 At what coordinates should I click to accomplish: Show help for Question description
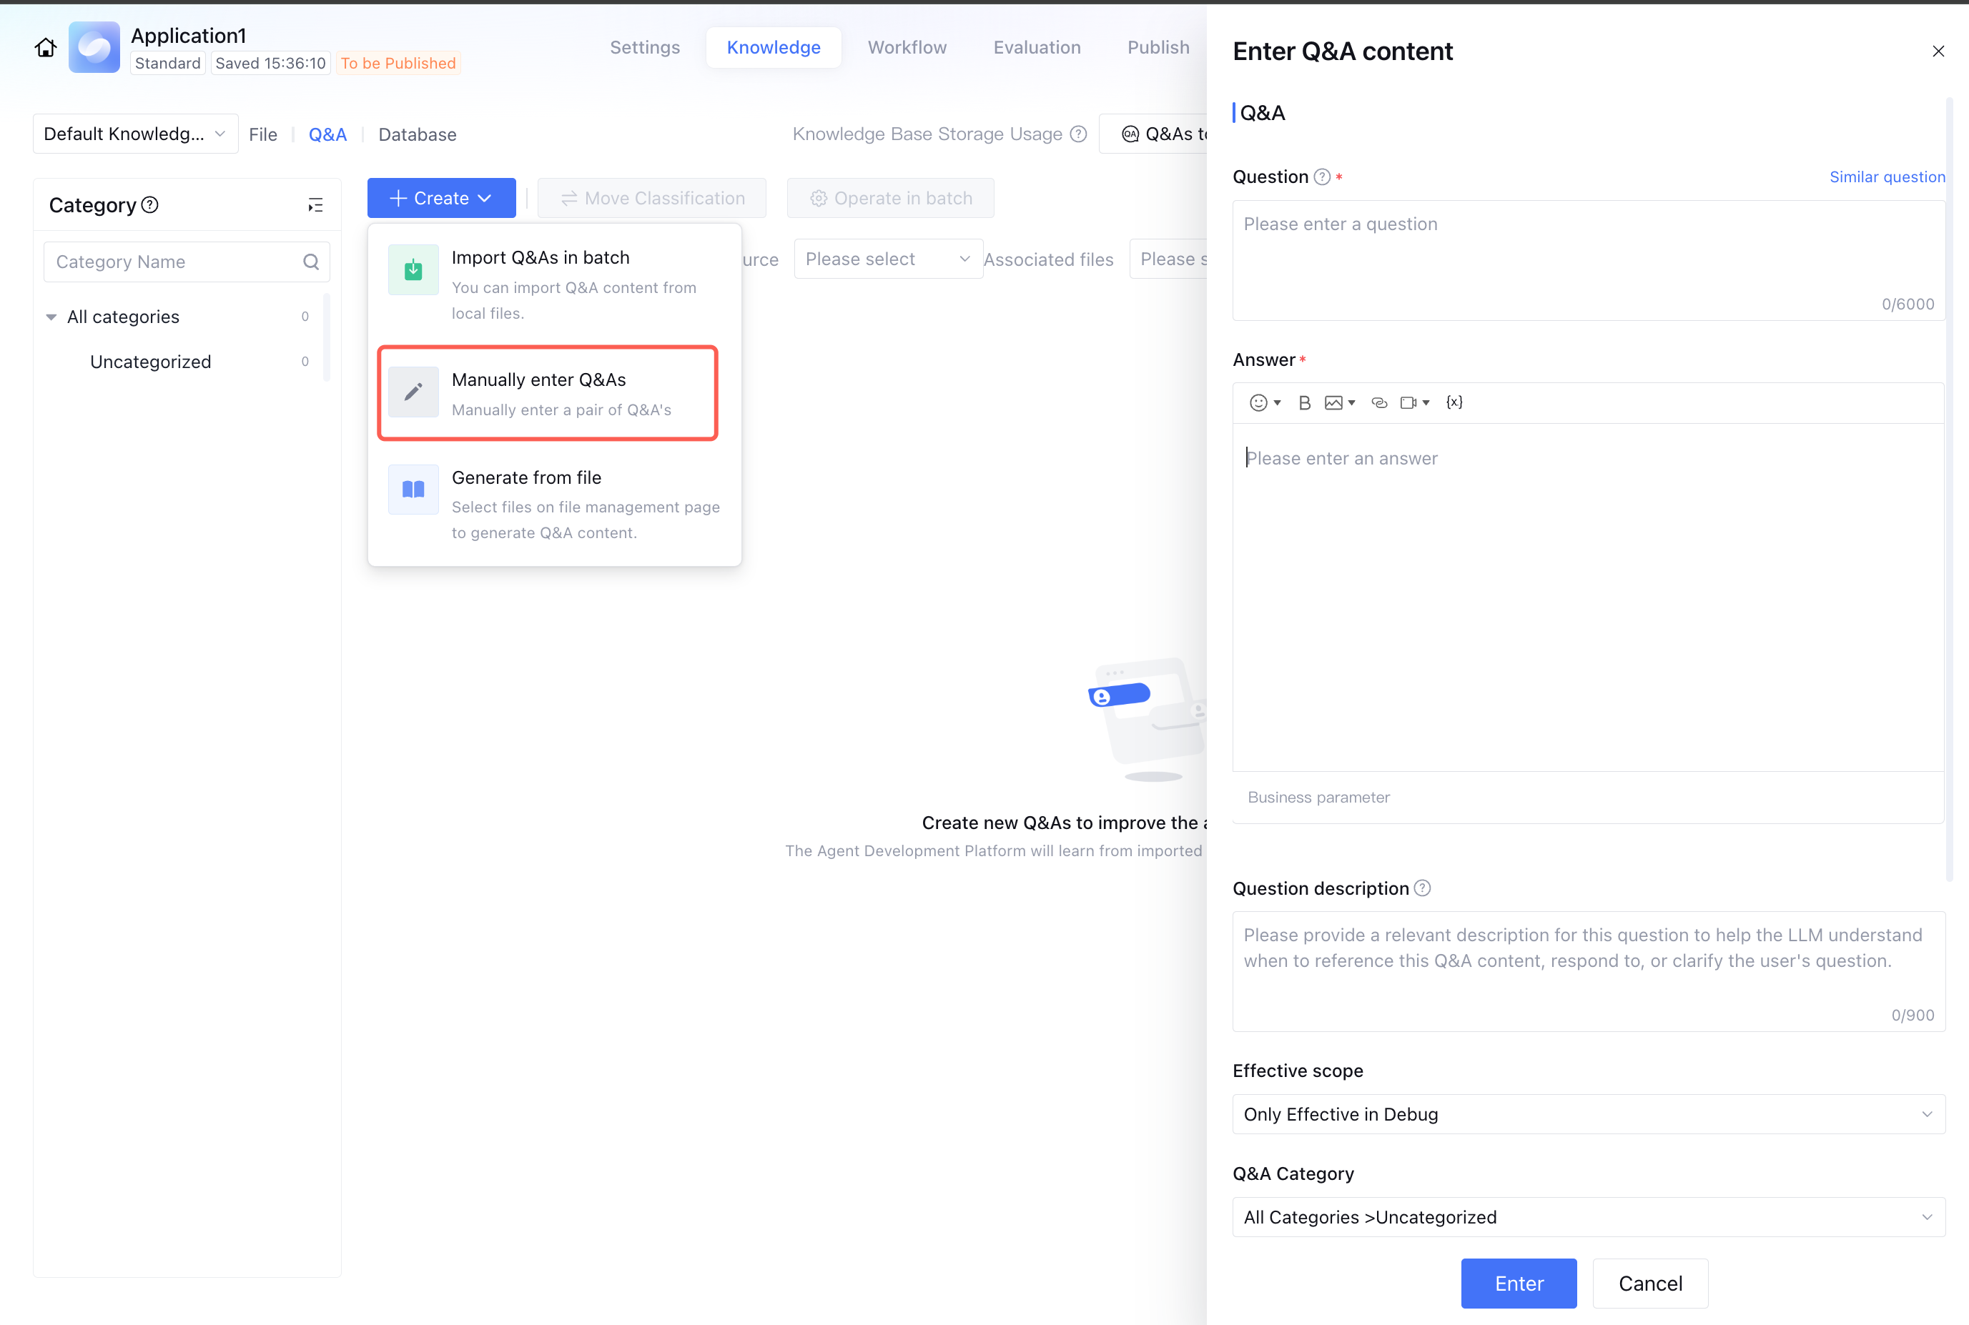coord(1423,888)
